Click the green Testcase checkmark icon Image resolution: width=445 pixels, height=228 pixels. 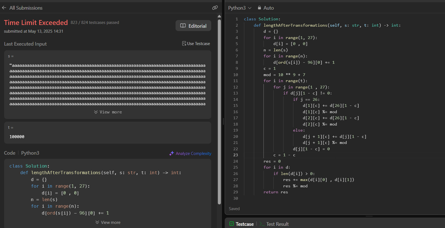pos(231,224)
